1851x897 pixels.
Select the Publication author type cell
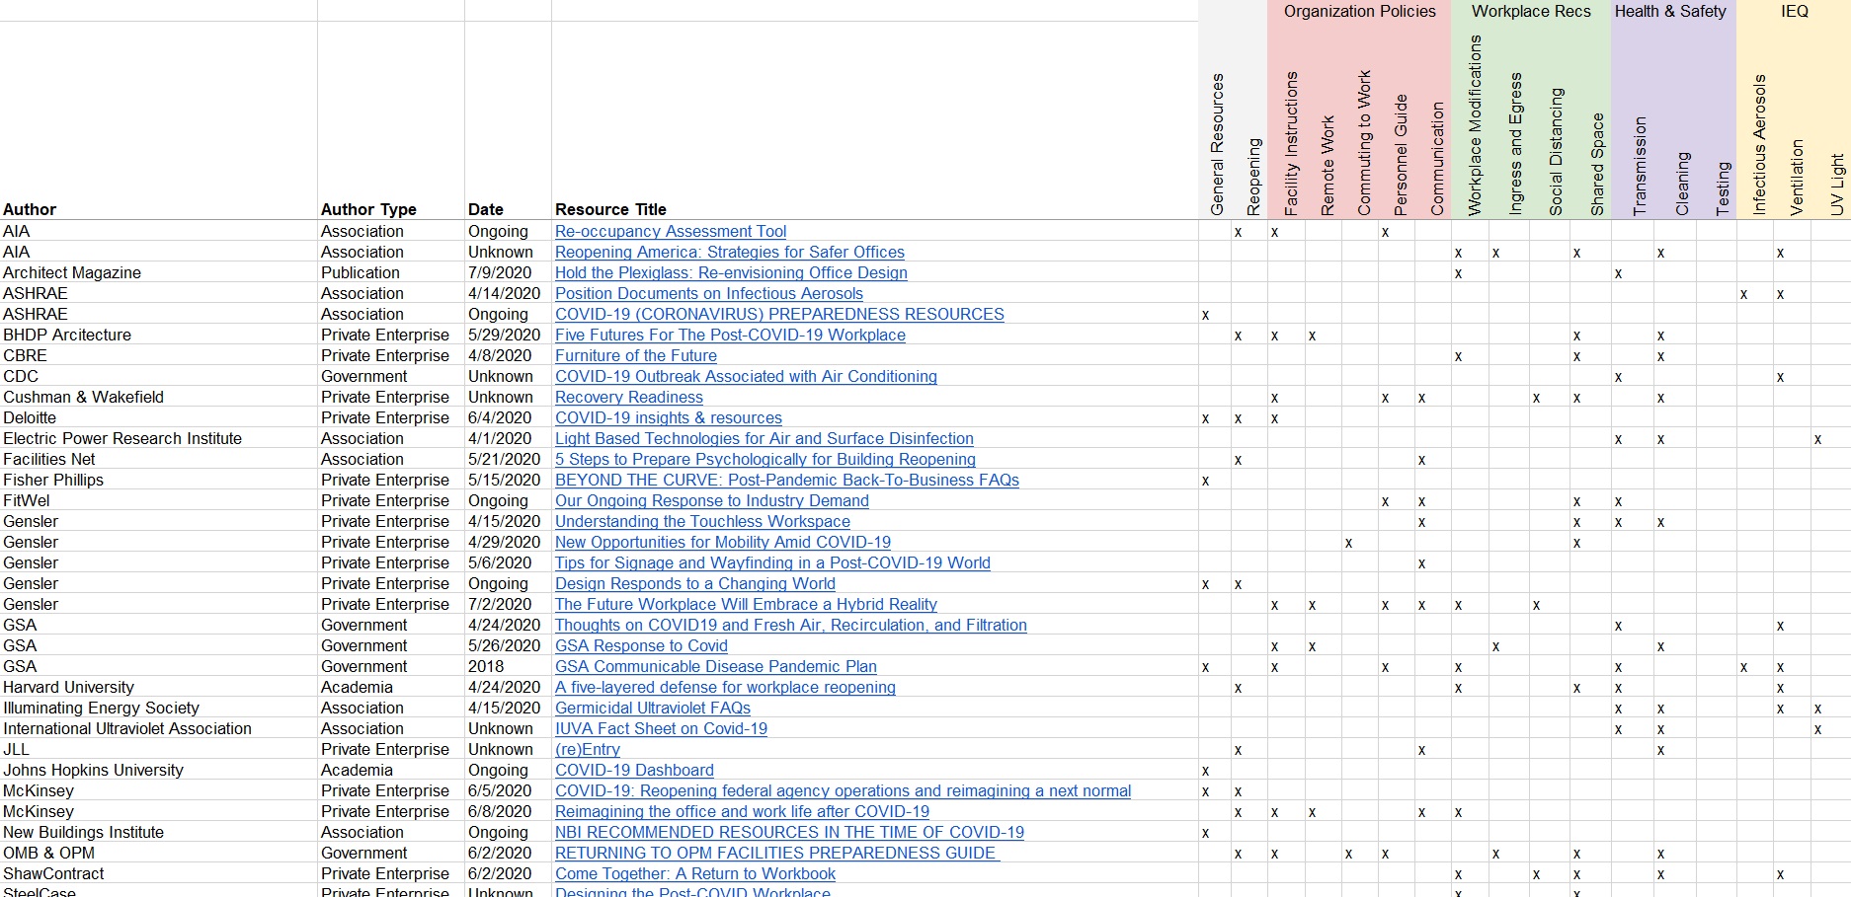361,272
